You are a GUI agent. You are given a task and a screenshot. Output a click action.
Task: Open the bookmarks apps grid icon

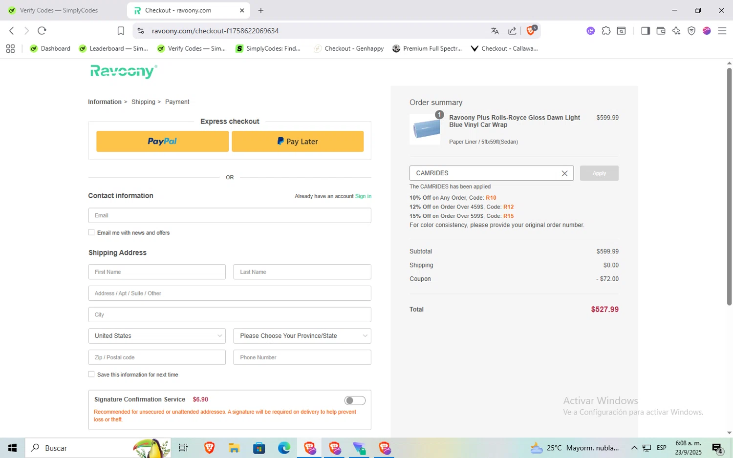(10, 48)
